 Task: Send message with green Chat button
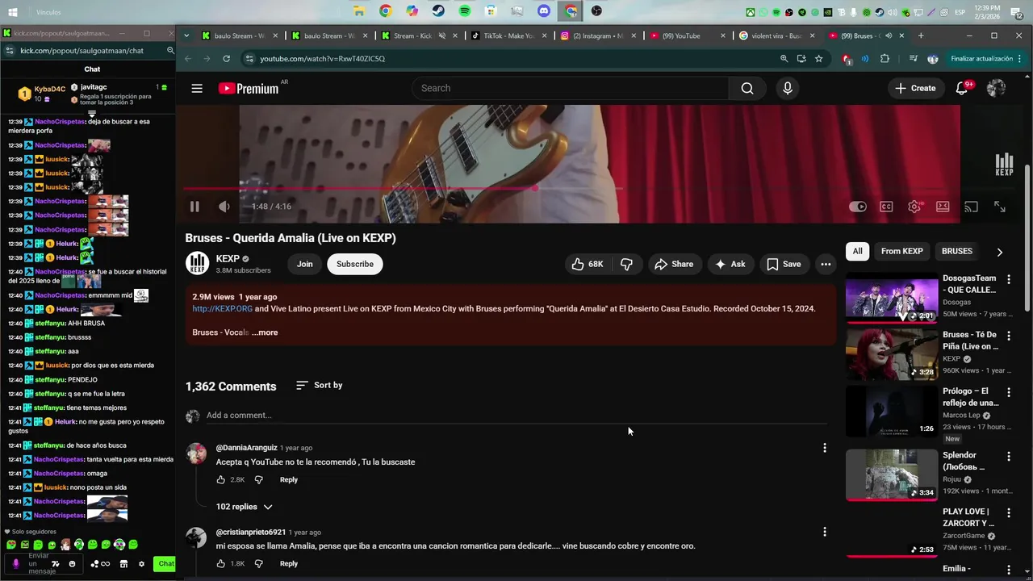(166, 564)
